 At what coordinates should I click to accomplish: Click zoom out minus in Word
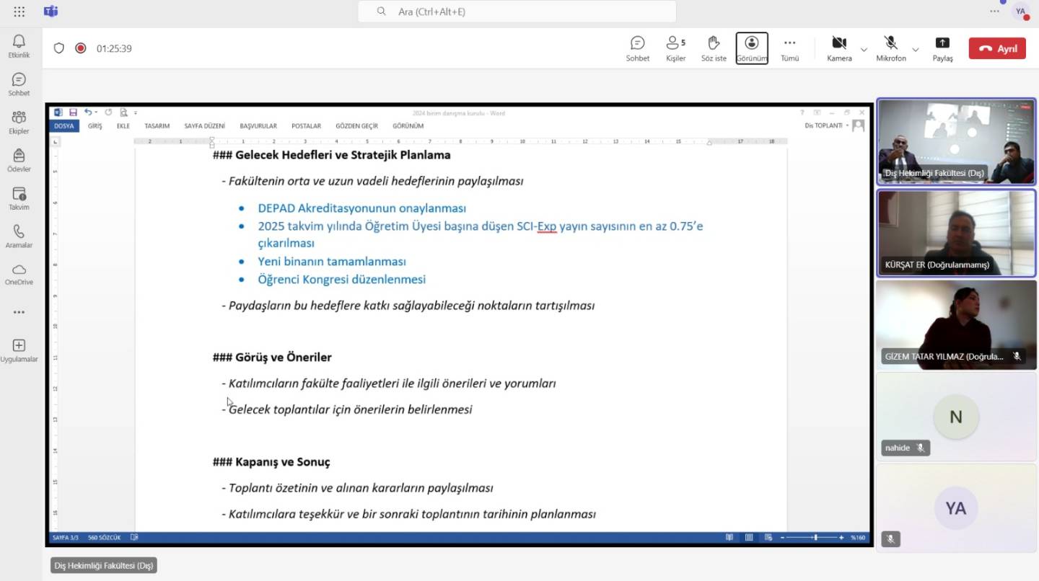(783, 537)
